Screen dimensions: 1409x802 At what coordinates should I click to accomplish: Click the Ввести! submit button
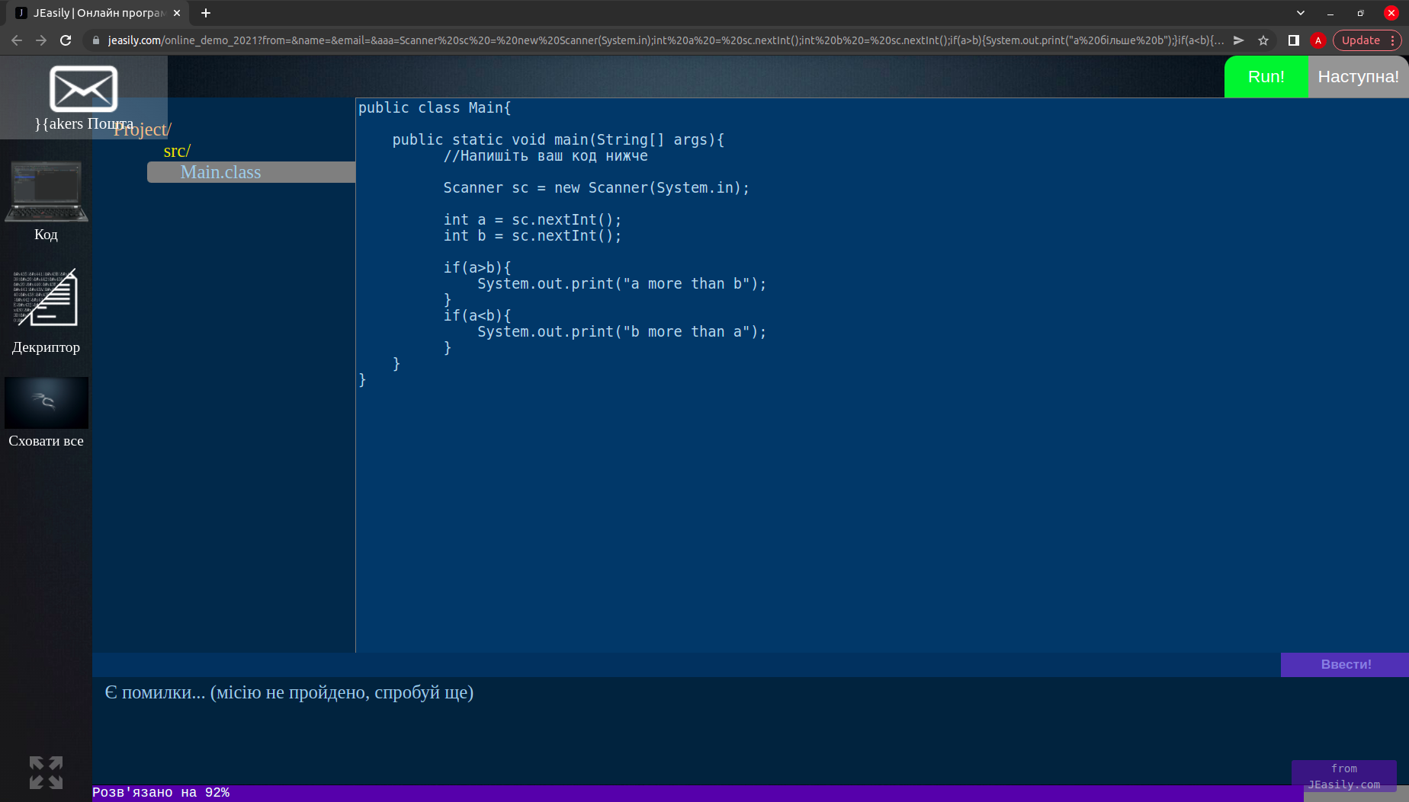click(1345, 664)
